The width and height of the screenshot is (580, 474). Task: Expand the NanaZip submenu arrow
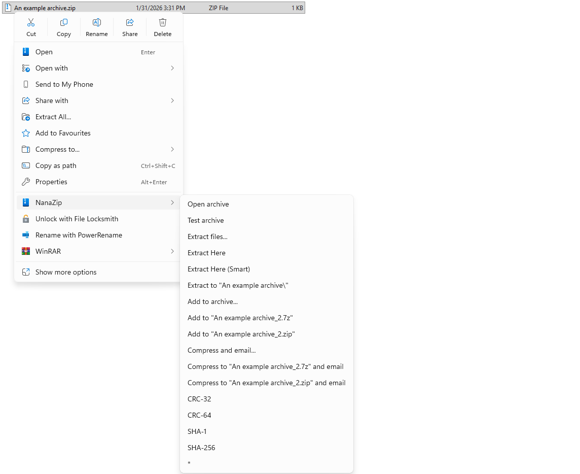click(x=172, y=202)
